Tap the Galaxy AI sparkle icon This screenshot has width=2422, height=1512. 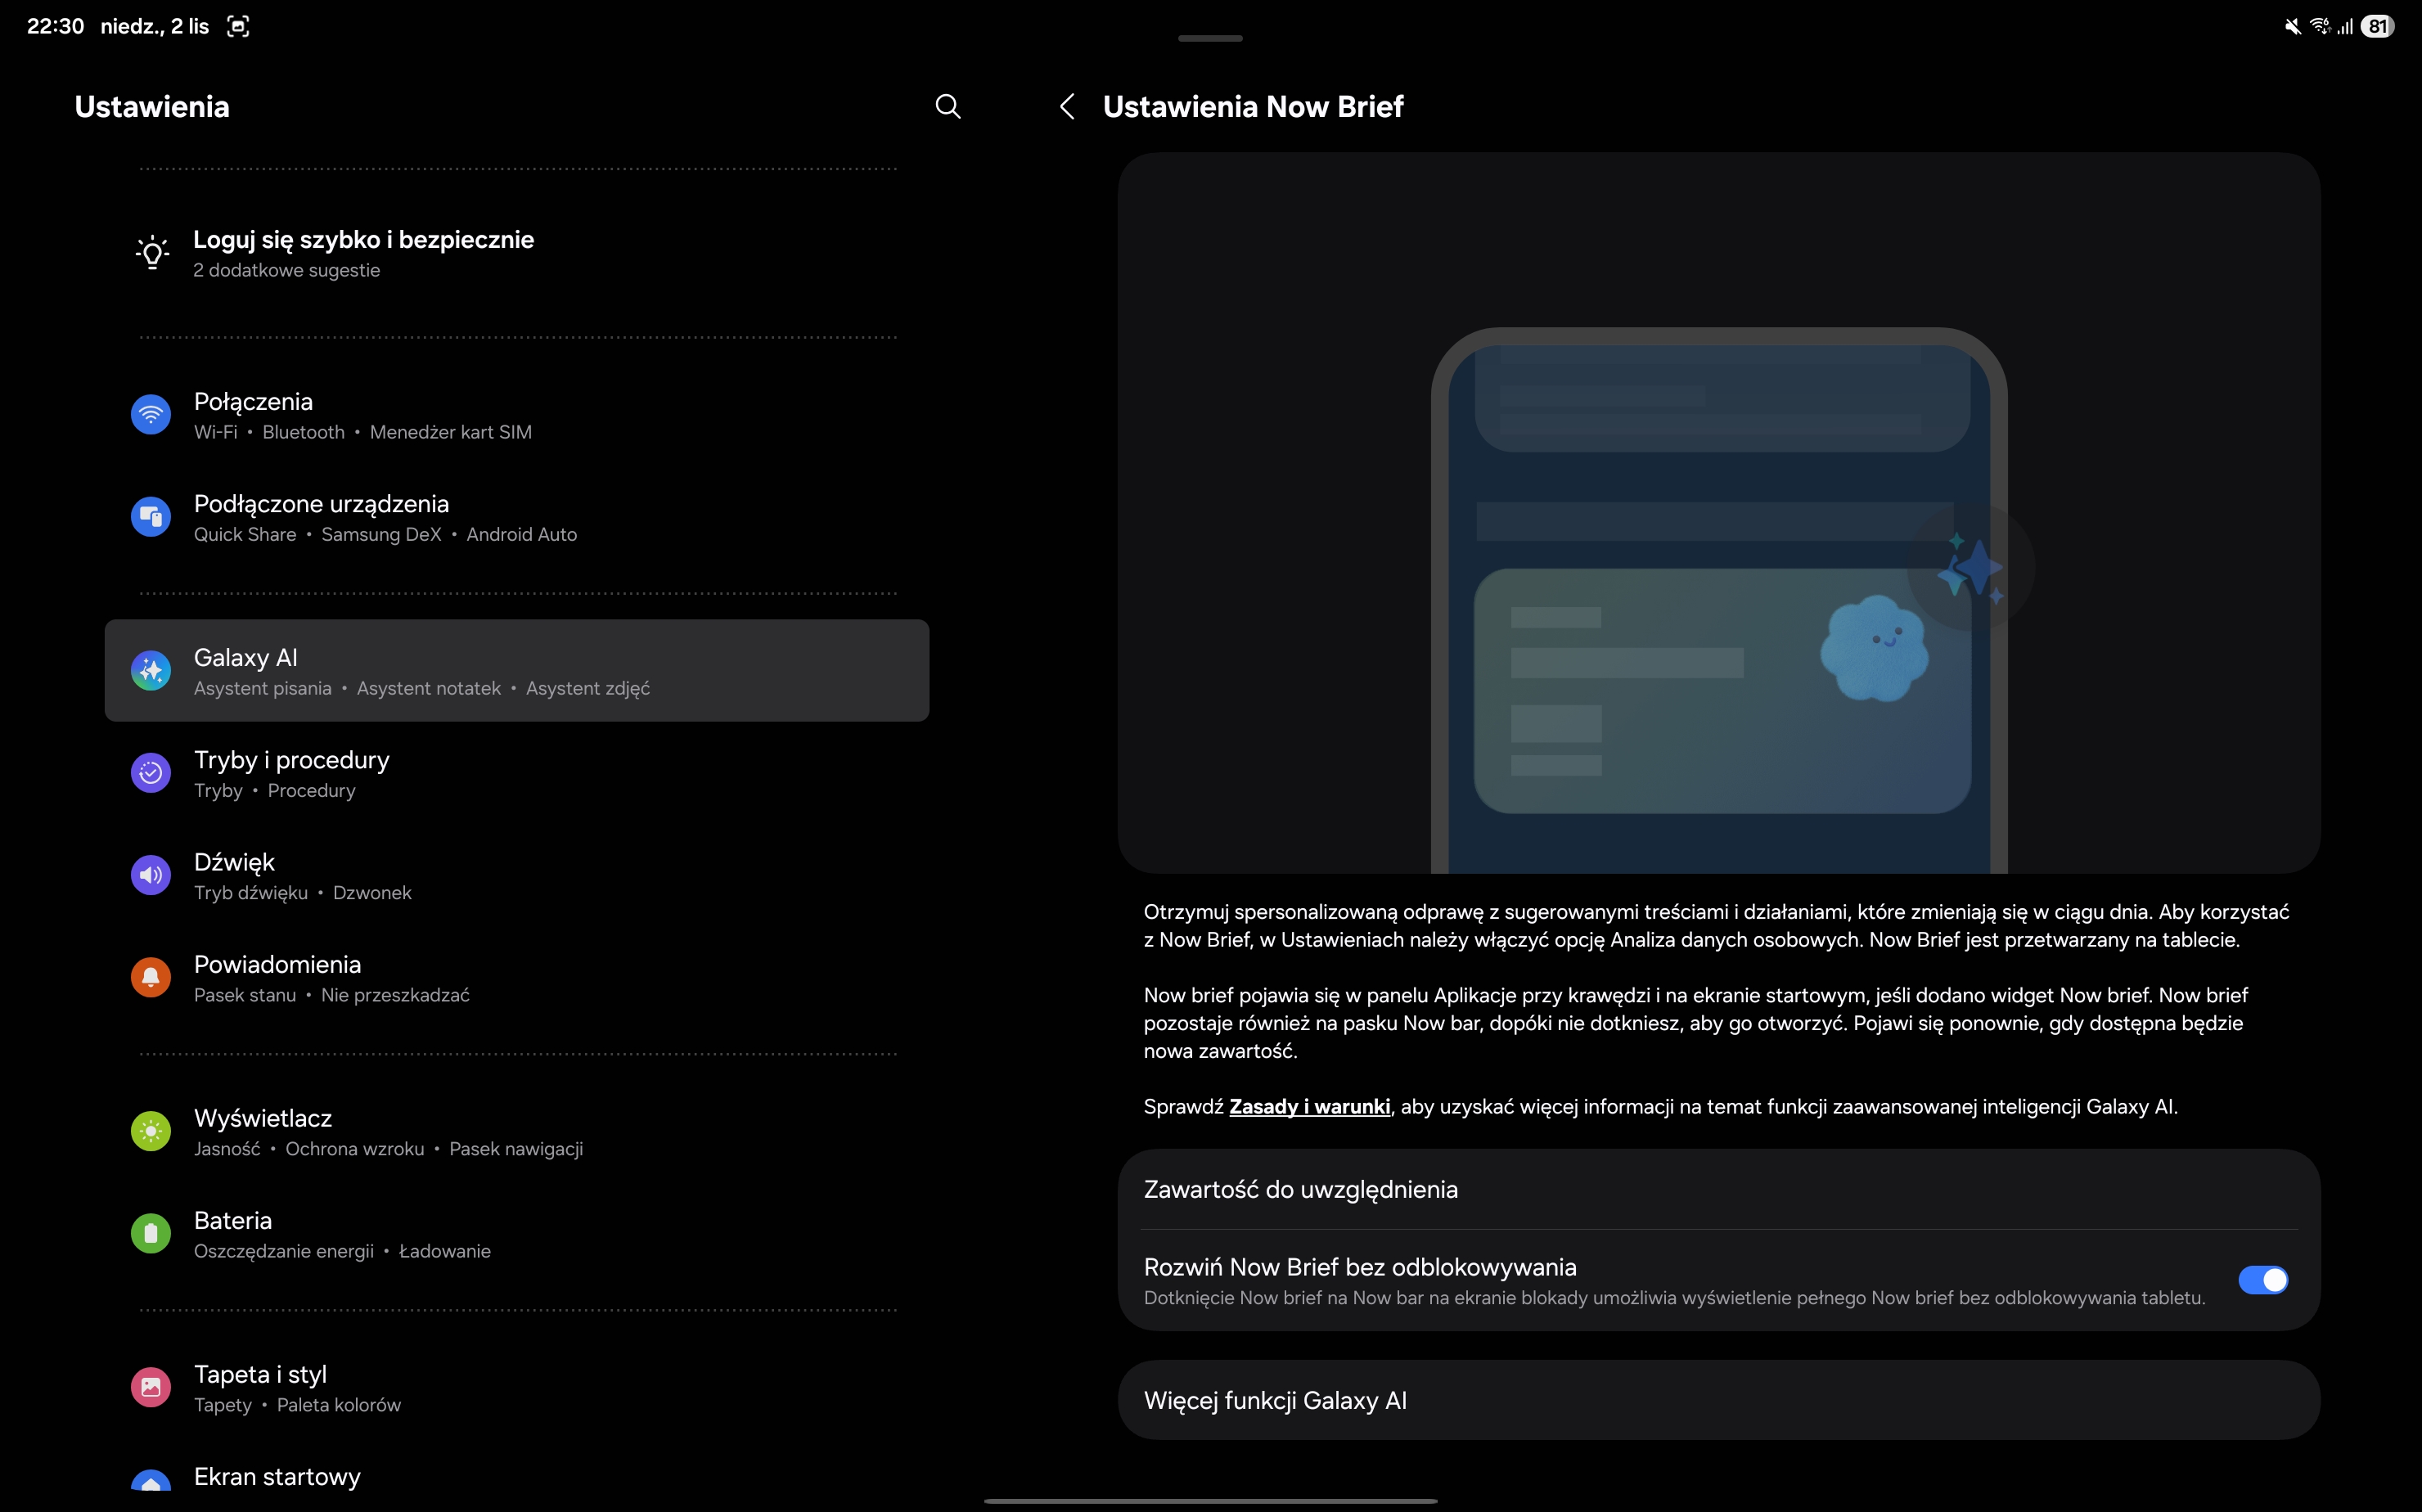click(x=151, y=671)
